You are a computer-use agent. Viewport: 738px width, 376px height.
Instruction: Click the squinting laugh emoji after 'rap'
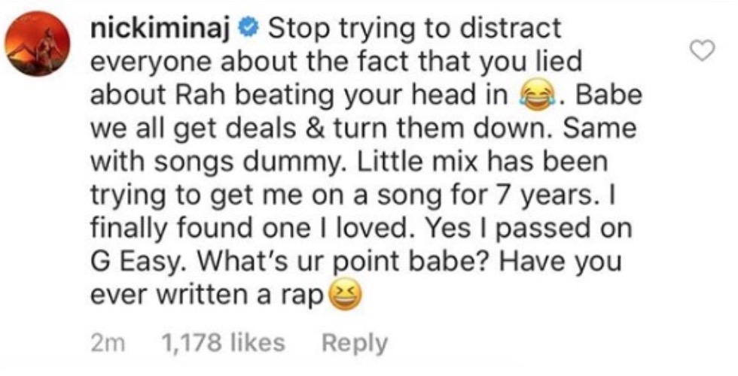click(x=346, y=296)
